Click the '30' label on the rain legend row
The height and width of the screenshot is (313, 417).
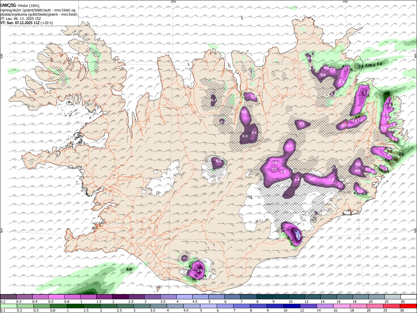tap(402, 310)
